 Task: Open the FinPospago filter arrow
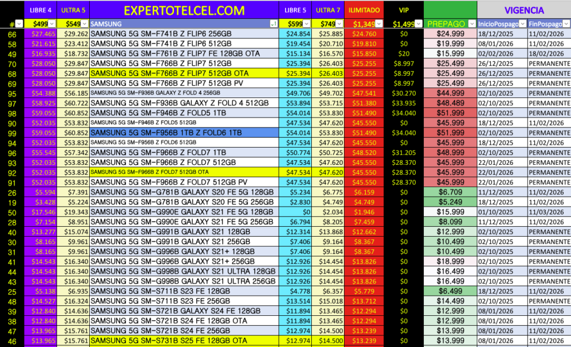[567, 23]
